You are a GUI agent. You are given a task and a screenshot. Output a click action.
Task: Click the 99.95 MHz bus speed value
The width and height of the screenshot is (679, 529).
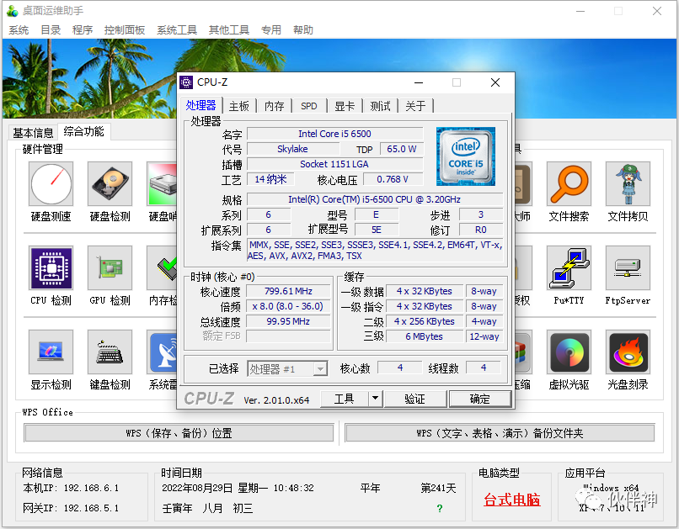pyautogui.click(x=288, y=321)
